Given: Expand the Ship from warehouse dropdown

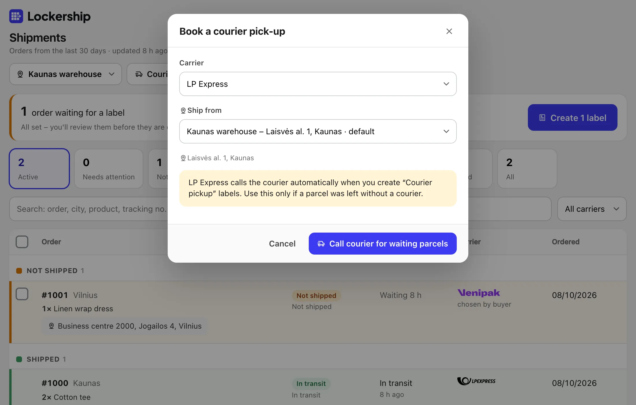Looking at the screenshot, I should coord(318,131).
